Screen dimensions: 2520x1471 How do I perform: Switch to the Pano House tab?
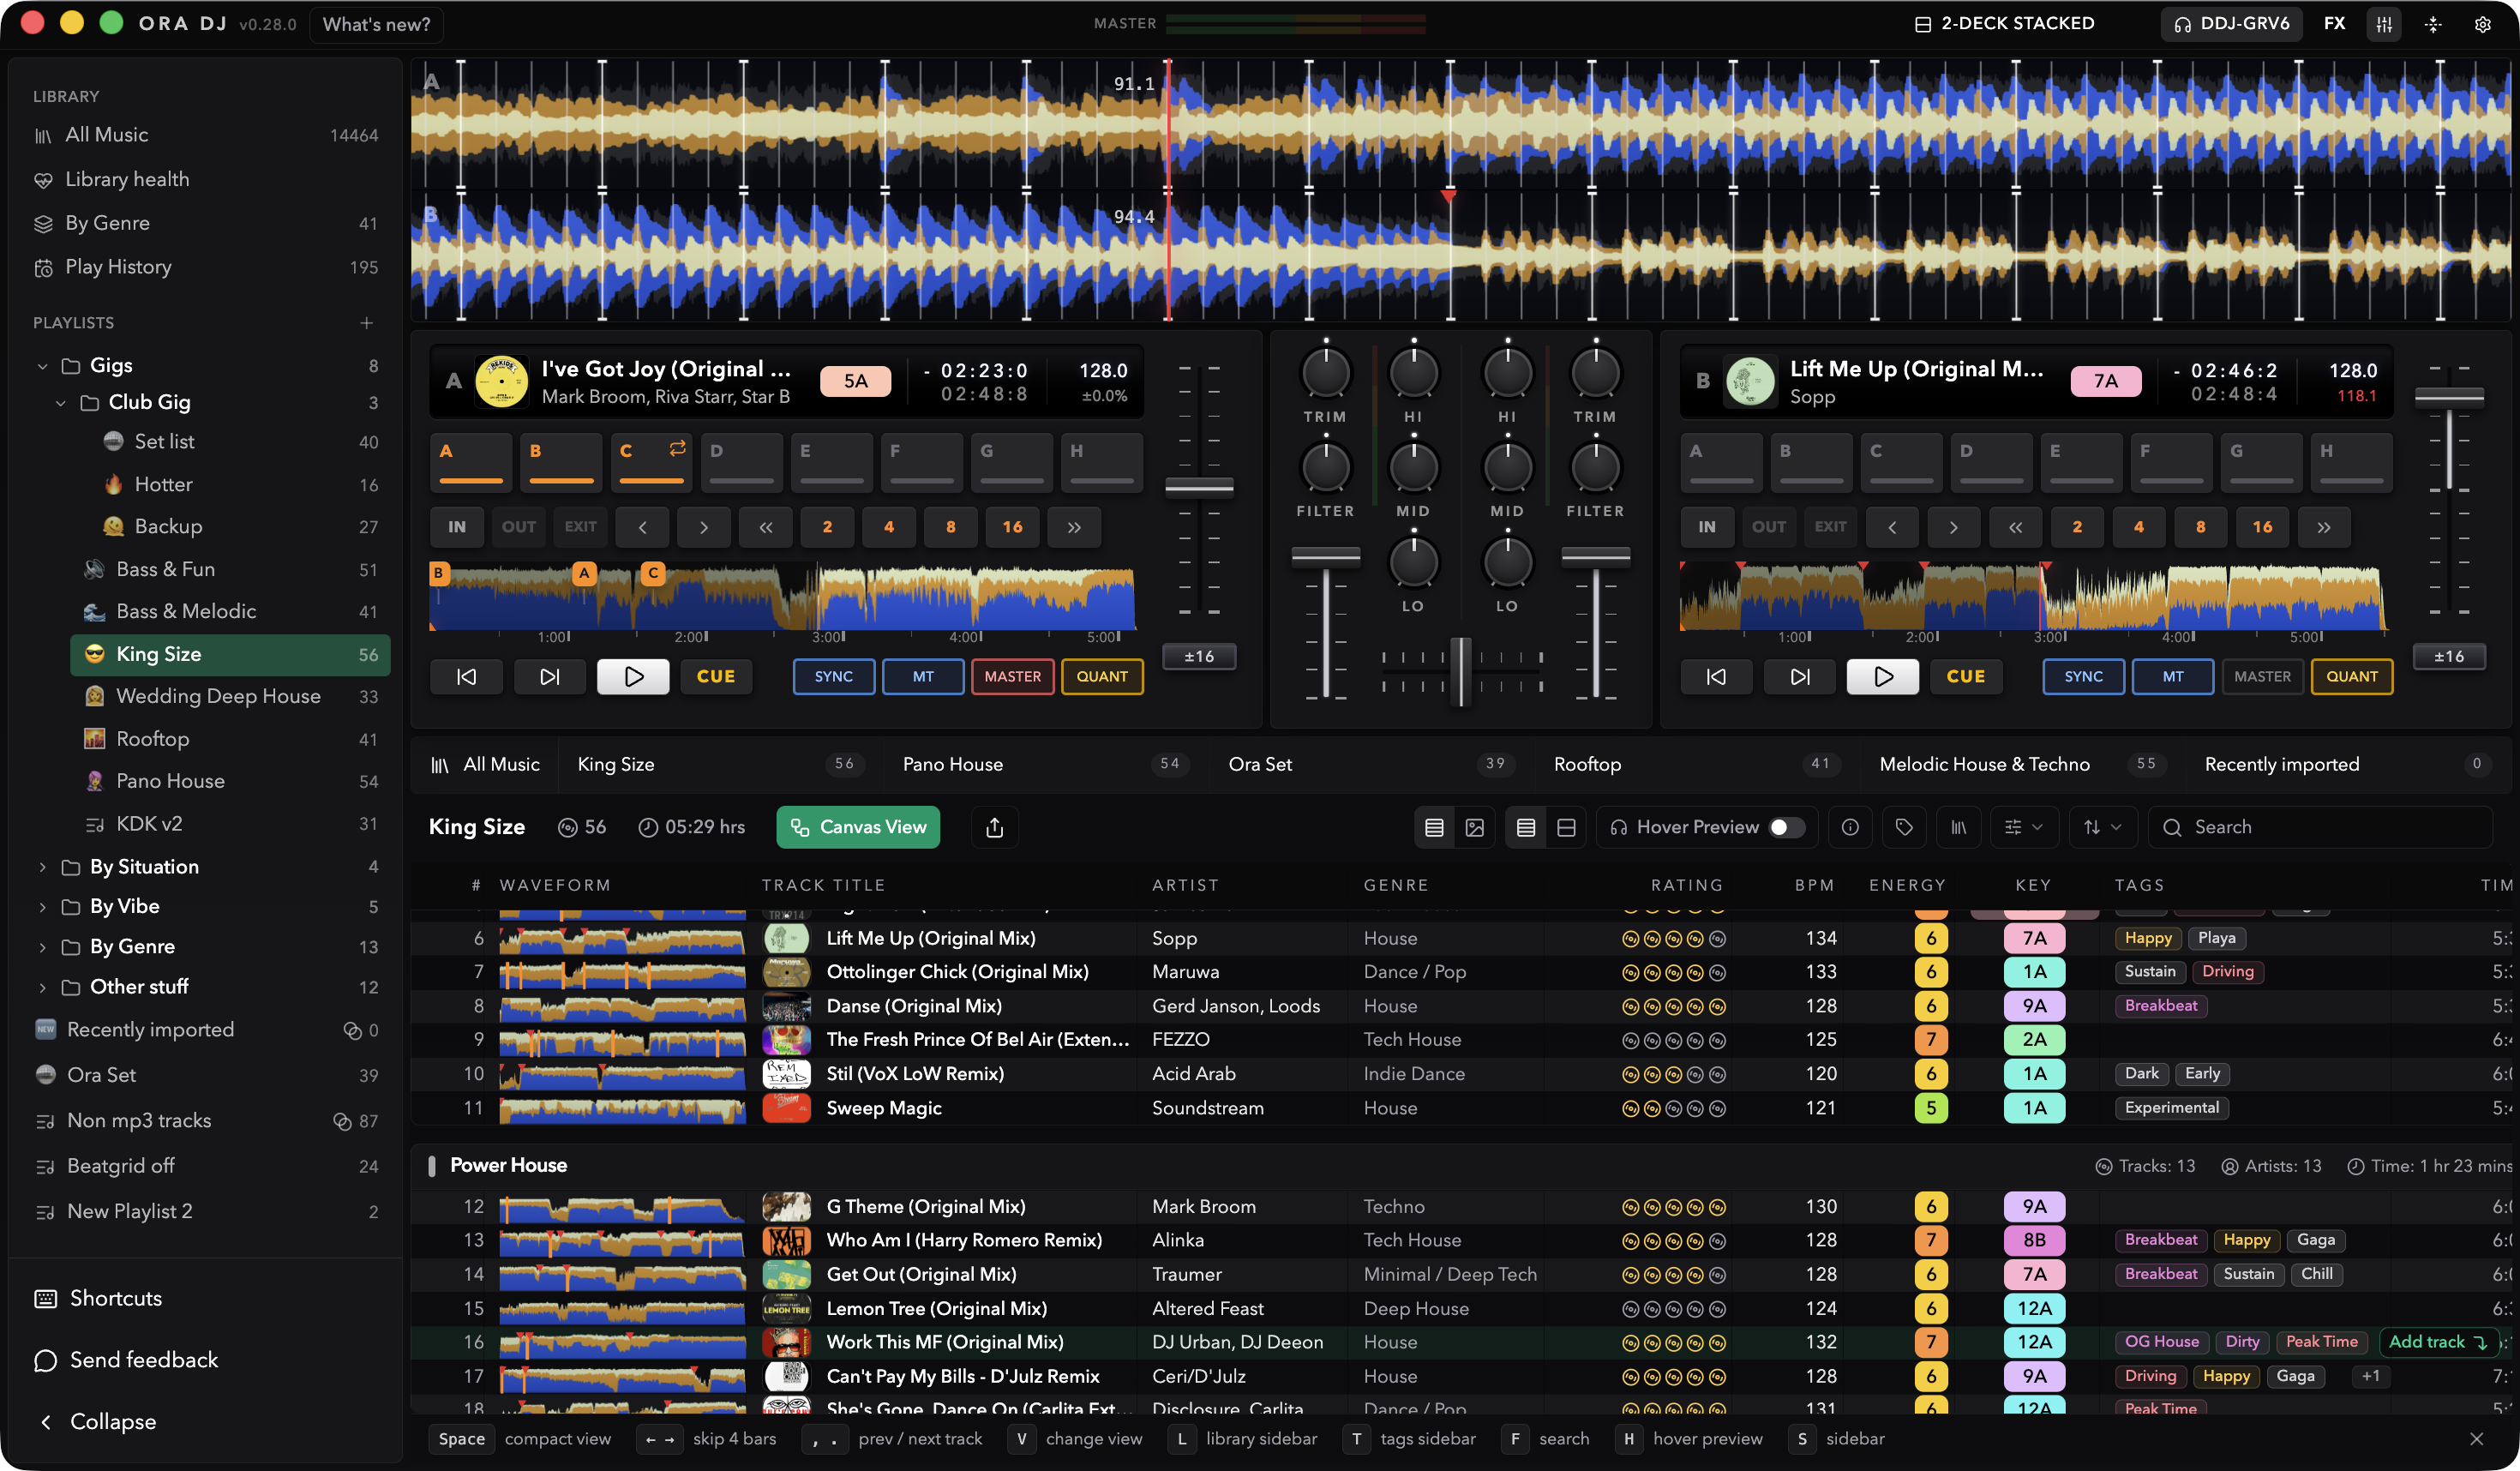click(1046, 765)
